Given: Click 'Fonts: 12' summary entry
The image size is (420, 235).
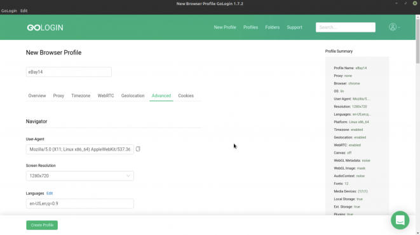Looking at the screenshot, I should coord(341,184).
